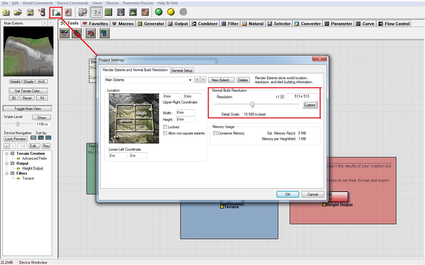
Task: Select the Layout view grid icon
Action: [x=108, y=12]
